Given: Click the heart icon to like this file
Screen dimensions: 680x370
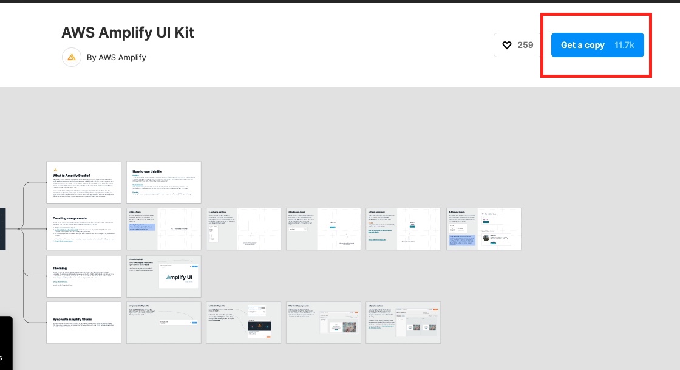Looking at the screenshot, I should pyautogui.click(x=508, y=45).
